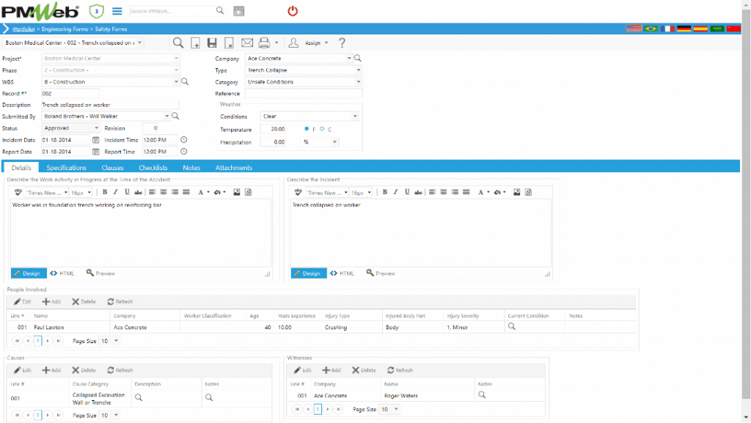Insert image in Work Activity editor
The image size is (751, 423).
[x=237, y=192]
